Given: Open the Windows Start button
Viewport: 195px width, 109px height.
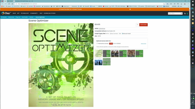Looking at the screenshot, I should [x=193, y=2].
